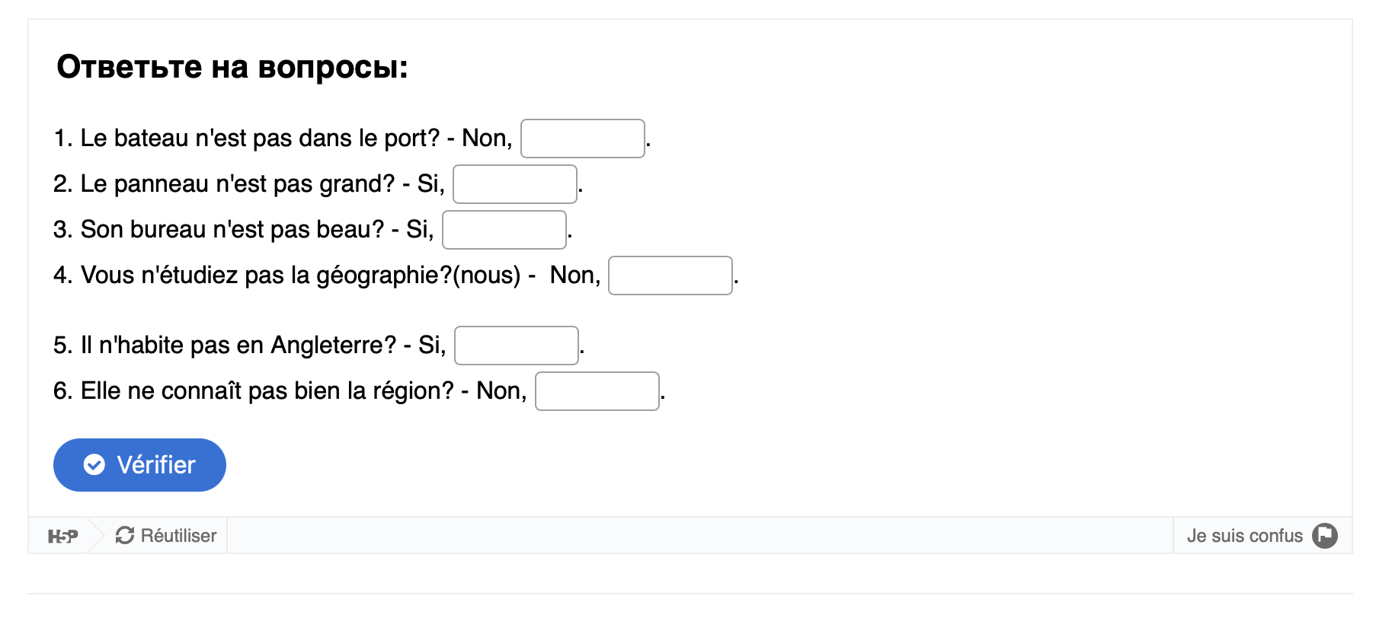The image size is (1376, 618).
Task: Click the Je suis confus text
Action: pos(1244,536)
